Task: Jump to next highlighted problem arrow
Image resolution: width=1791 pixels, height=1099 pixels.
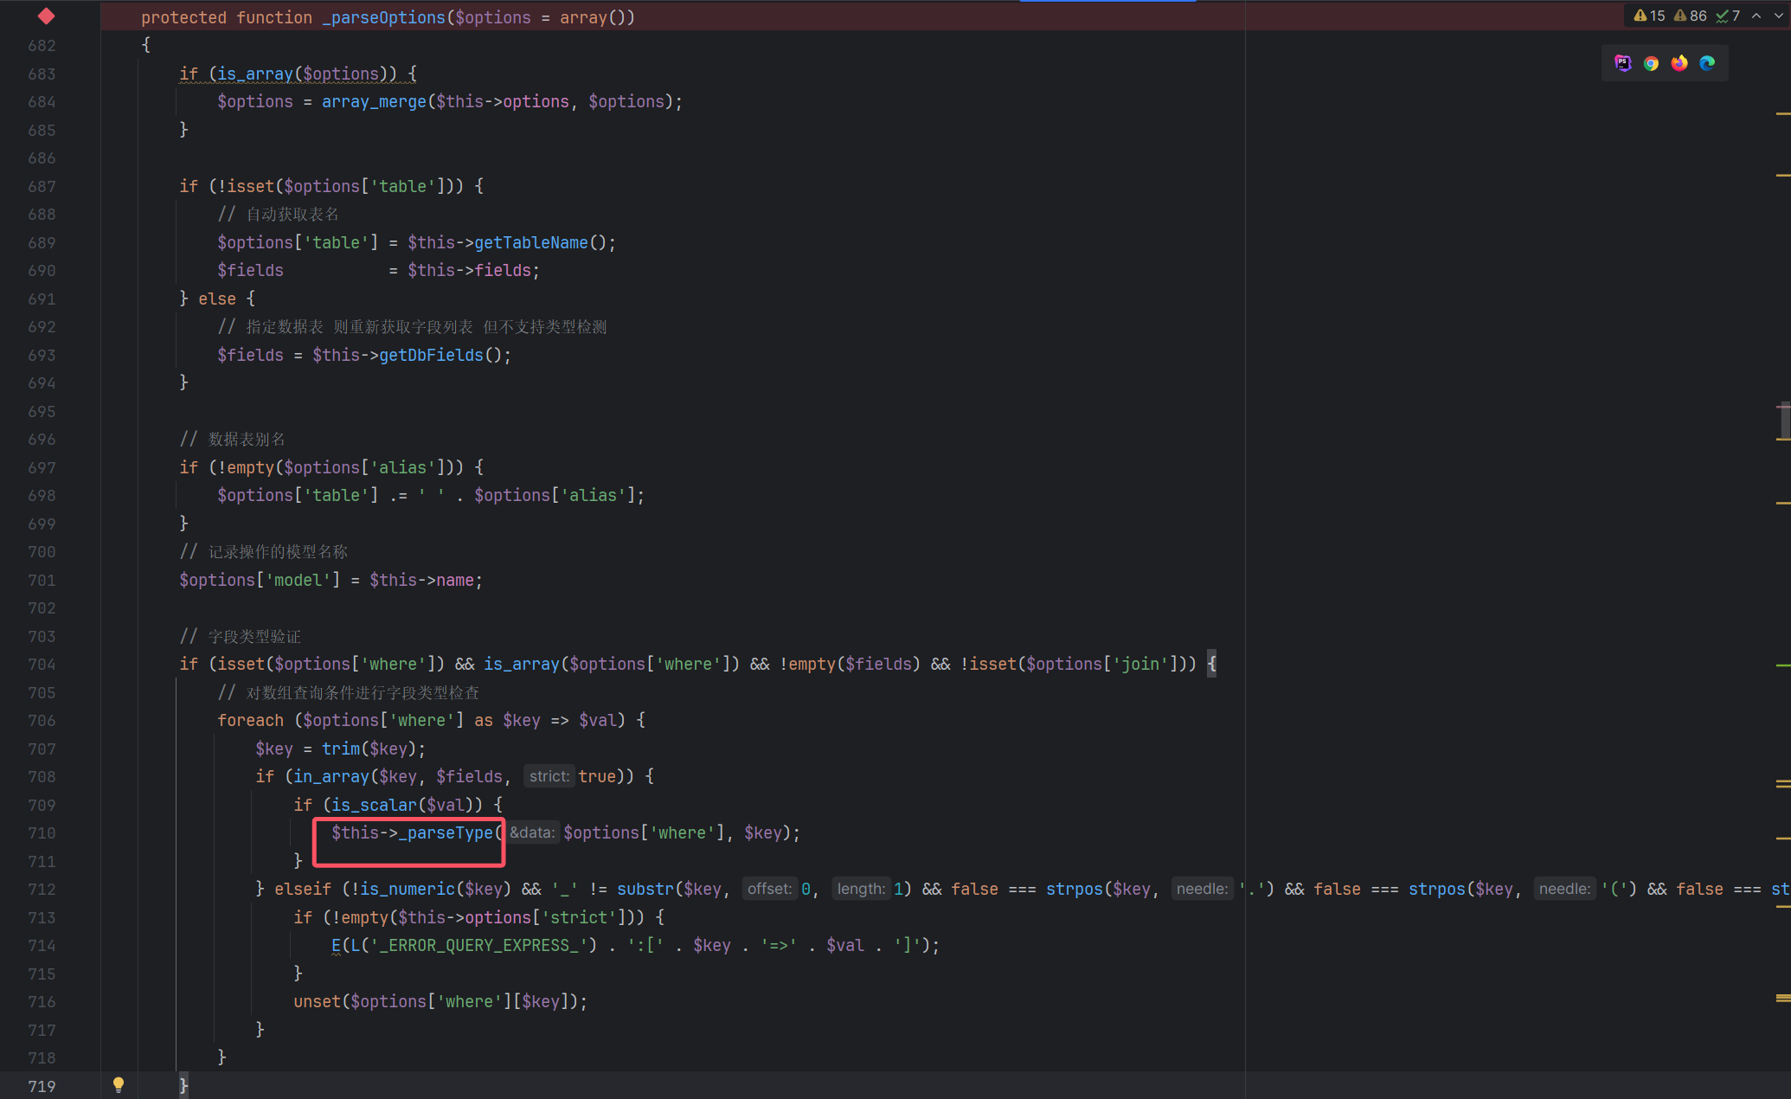Action: [1778, 16]
